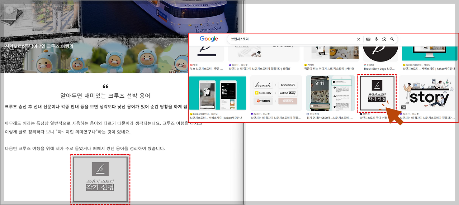The image size is (459, 205).
Task: Click the line starting '아무래도 배라는 특성상'
Action: point(103,123)
